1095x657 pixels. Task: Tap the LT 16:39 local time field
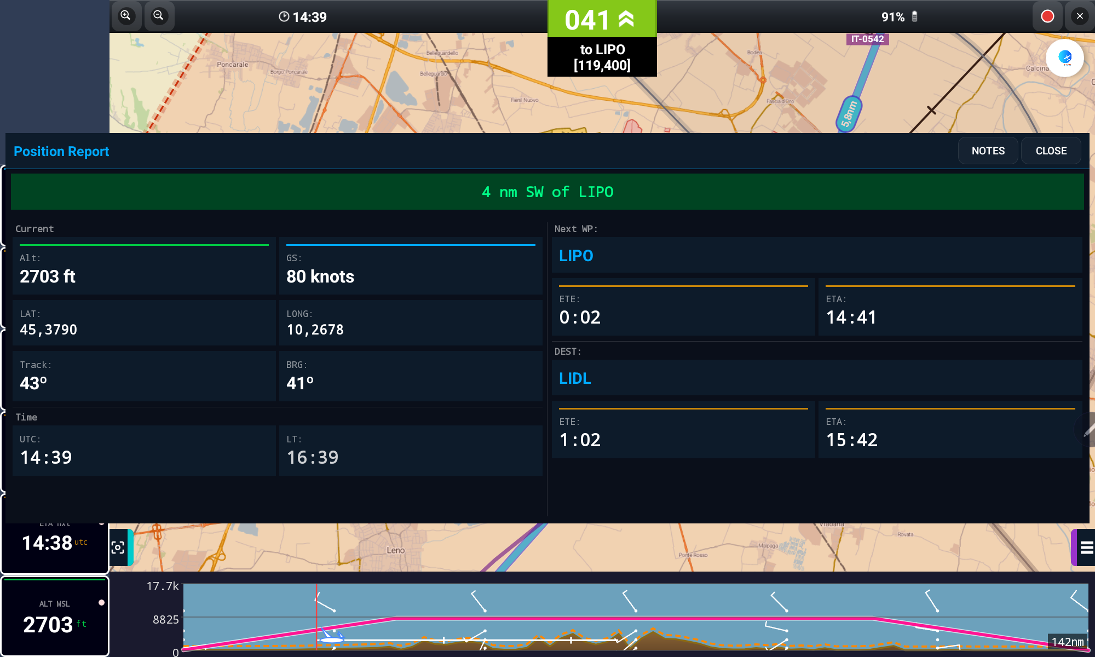pos(411,450)
